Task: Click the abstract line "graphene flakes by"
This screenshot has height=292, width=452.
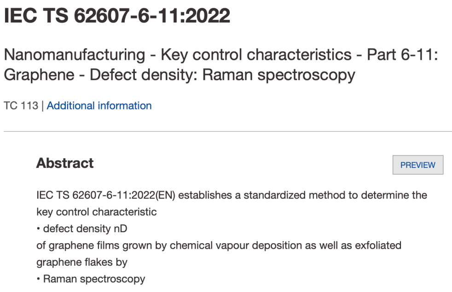Action: click(x=81, y=262)
